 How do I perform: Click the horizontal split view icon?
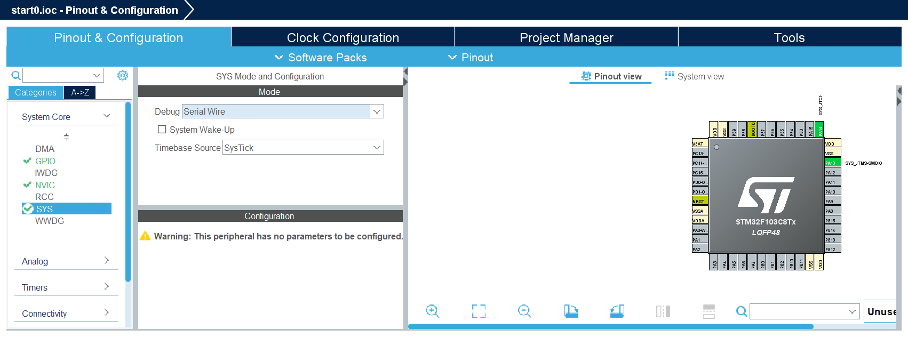click(x=709, y=311)
